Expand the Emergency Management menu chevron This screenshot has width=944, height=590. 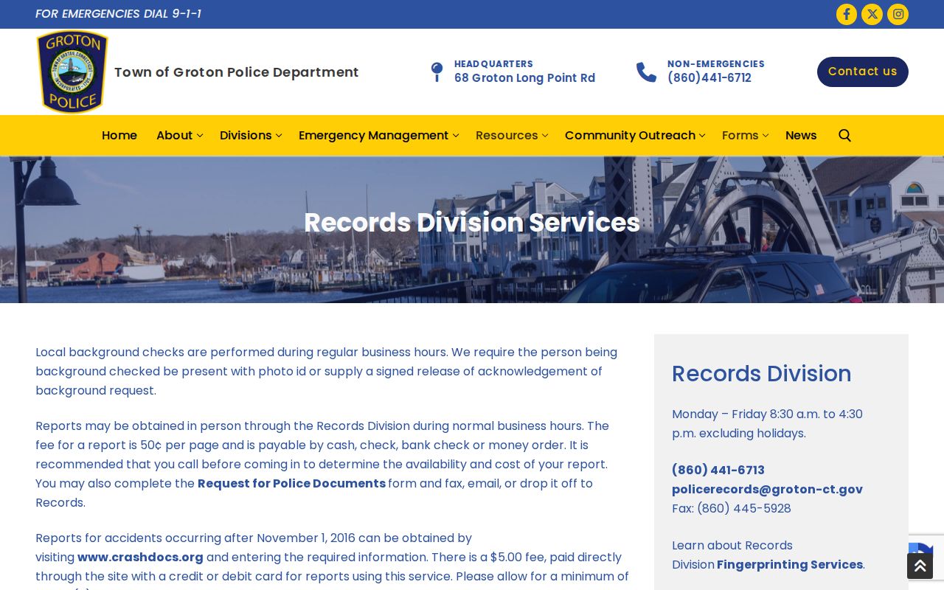[456, 136]
